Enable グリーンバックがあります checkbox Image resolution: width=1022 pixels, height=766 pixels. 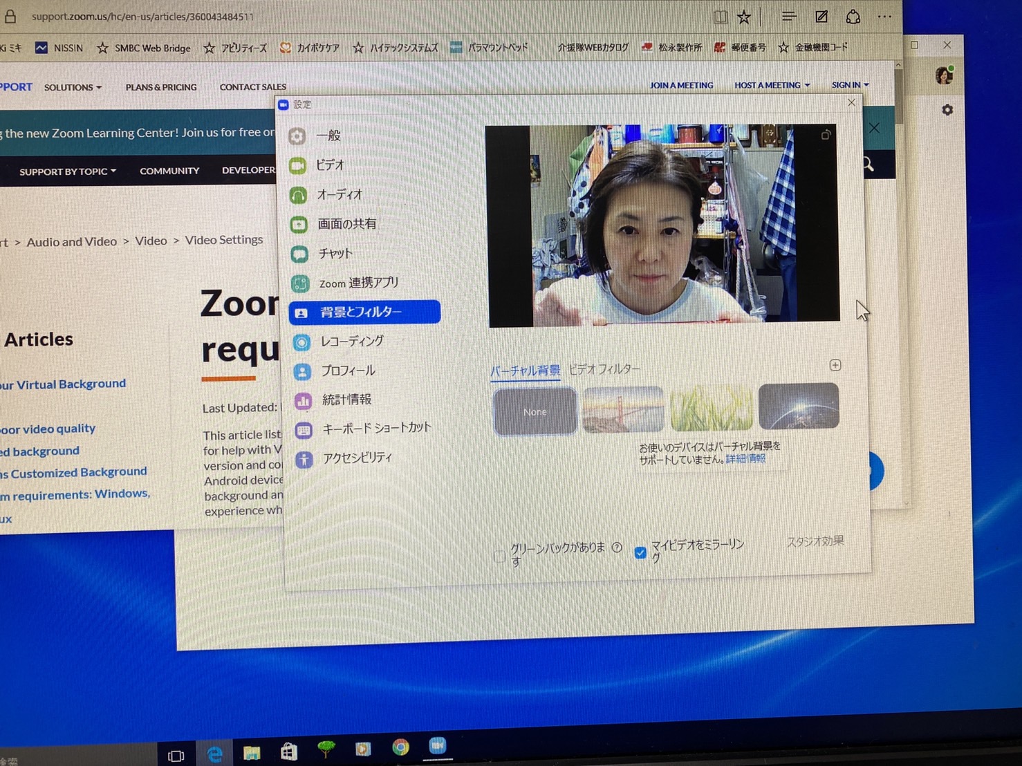coord(499,556)
